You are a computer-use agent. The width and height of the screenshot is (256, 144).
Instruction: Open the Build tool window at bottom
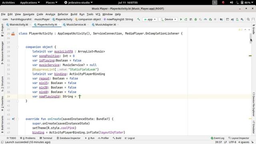(117, 138)
